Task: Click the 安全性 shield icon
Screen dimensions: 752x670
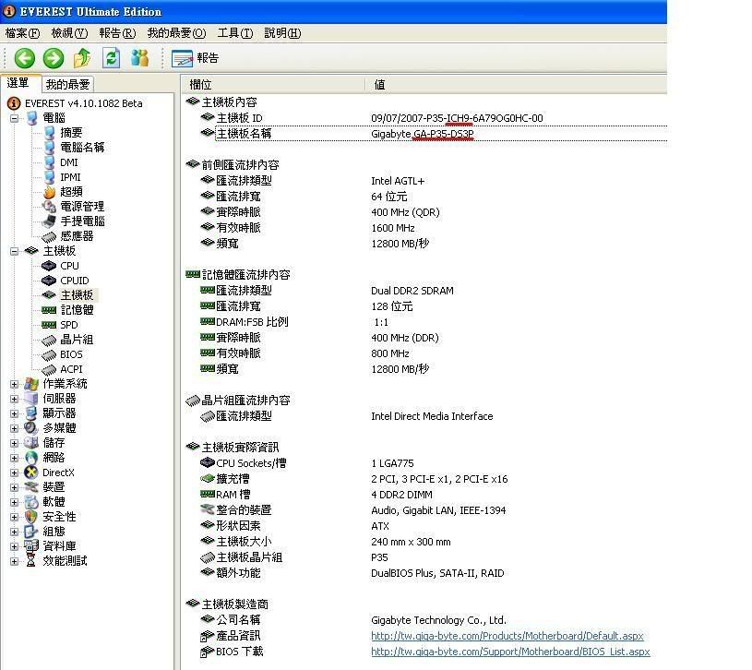Action: coord(31,517)
